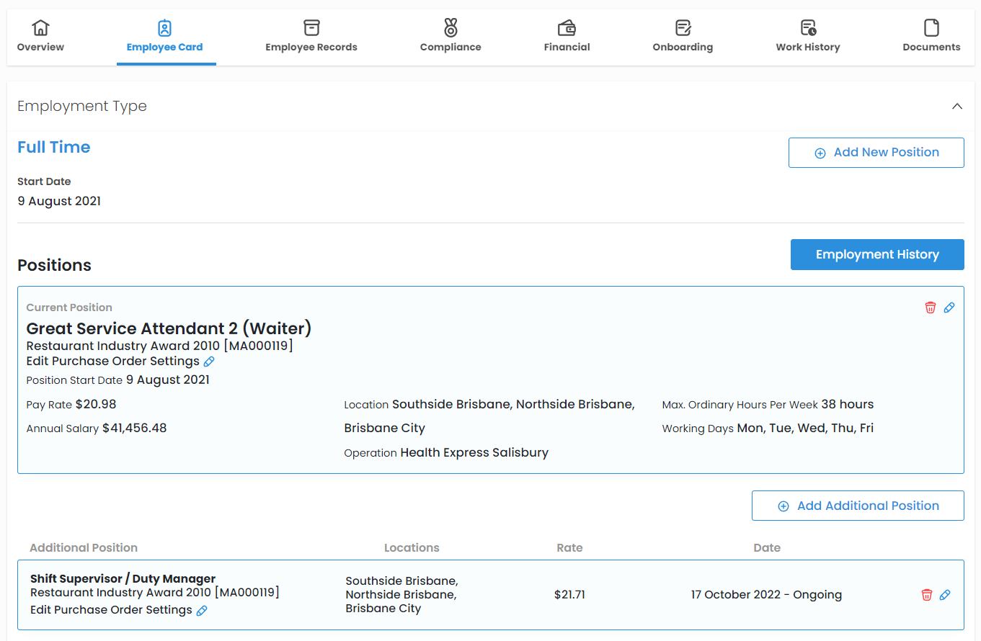Edit the Shift Supervisor additional position
This screenshot has height=641, width=981.
(945, 595)
